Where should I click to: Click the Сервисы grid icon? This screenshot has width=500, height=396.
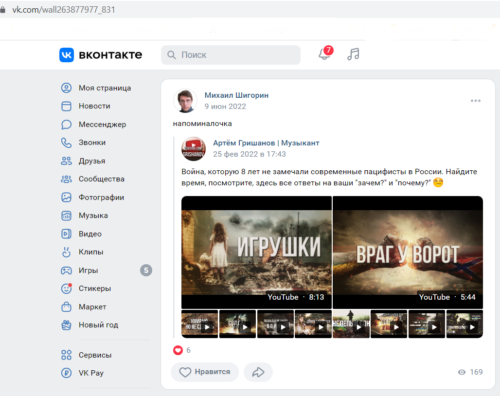[x=66, y=355]
